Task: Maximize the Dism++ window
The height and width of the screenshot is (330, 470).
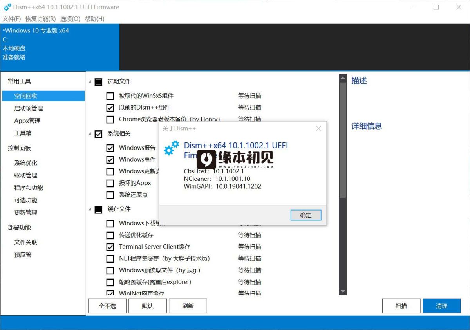Action: (x=436, y=7)
